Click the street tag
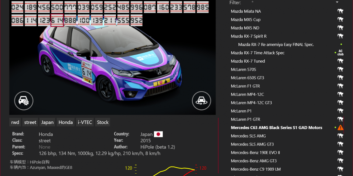 (30, 122)
